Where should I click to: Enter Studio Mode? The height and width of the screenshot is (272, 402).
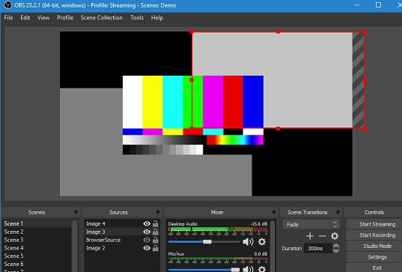click(x=377, y=246)
